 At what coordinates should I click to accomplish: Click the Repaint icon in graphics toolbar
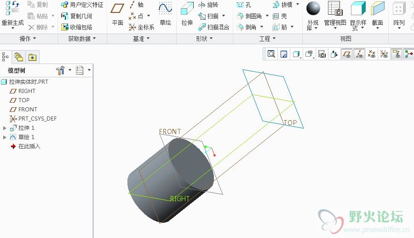(x=284, y=54)
